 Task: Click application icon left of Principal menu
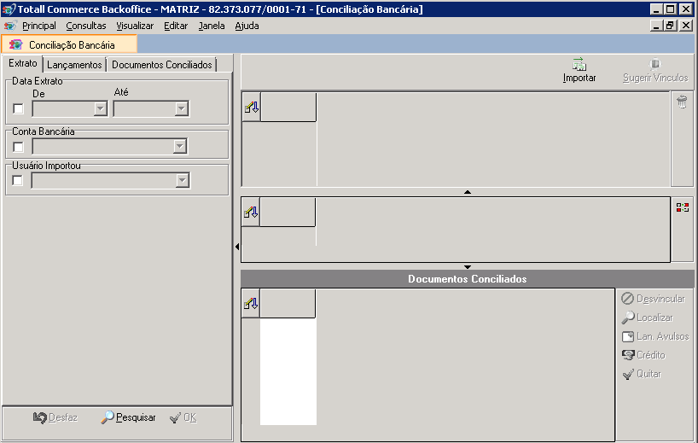click(10, 26)
